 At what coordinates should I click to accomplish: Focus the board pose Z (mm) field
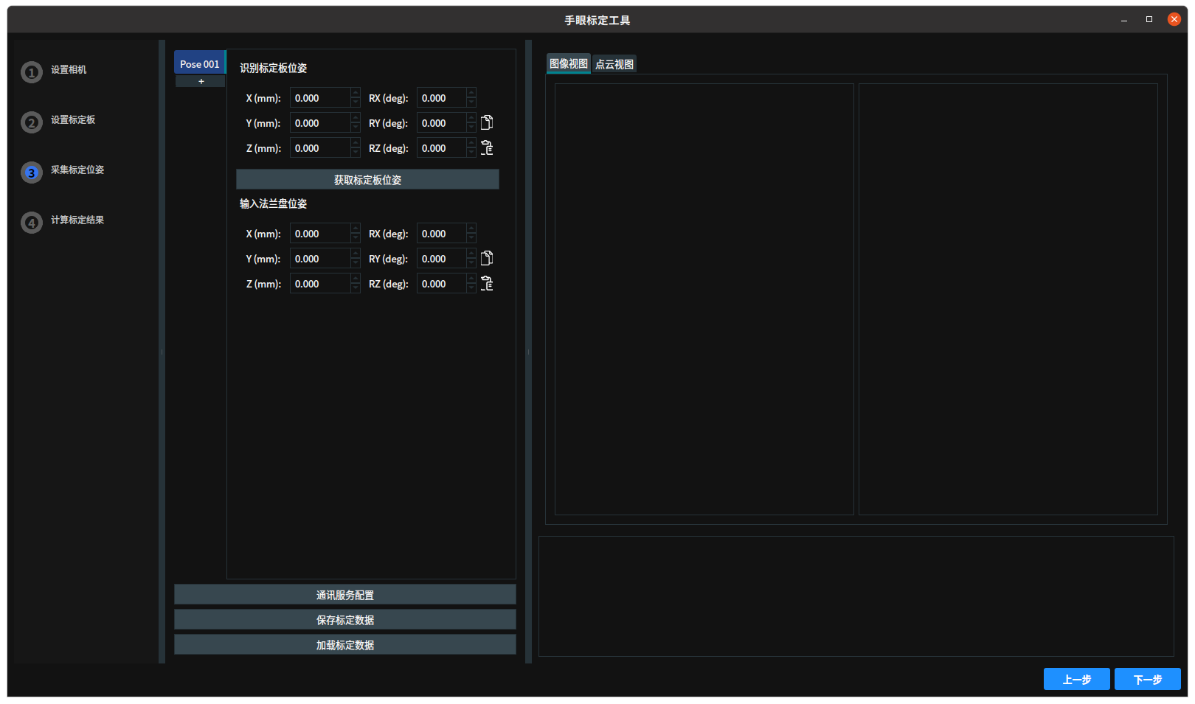[320, 148]
